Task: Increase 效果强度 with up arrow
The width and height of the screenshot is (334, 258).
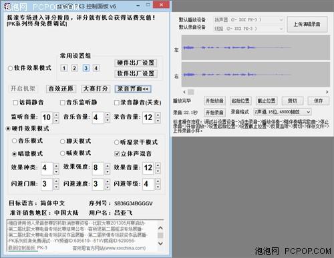Action: (x=108, y=165)
